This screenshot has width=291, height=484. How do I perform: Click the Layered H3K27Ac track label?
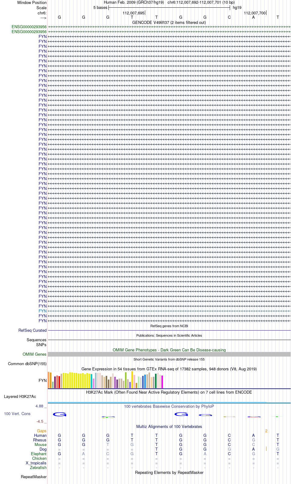pos(20,396)
